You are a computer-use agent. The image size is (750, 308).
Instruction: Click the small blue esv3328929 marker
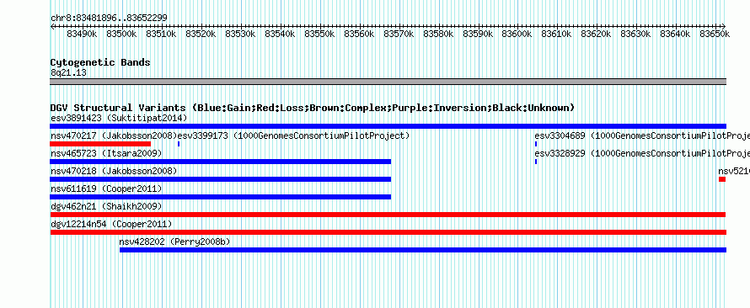(536, 162)
